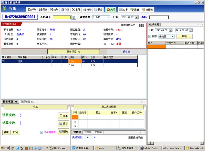This screenshot has width=205, height=151.
Task: Select the 洗头 cell in the service row
Action: coord(29,61)
